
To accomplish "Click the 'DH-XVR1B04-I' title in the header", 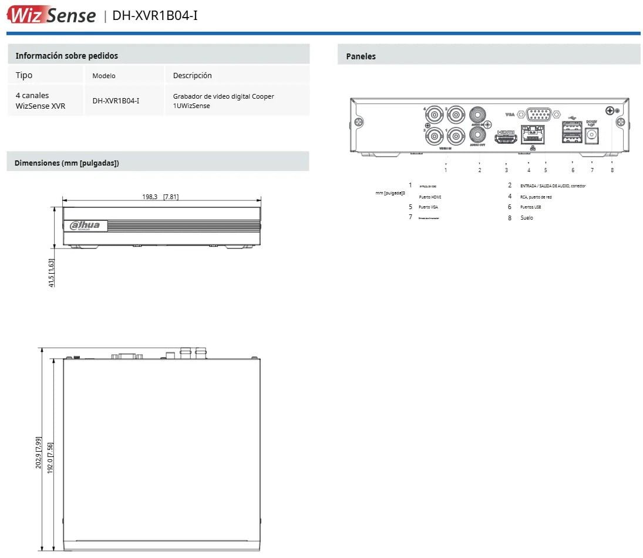I will (155, 16).
